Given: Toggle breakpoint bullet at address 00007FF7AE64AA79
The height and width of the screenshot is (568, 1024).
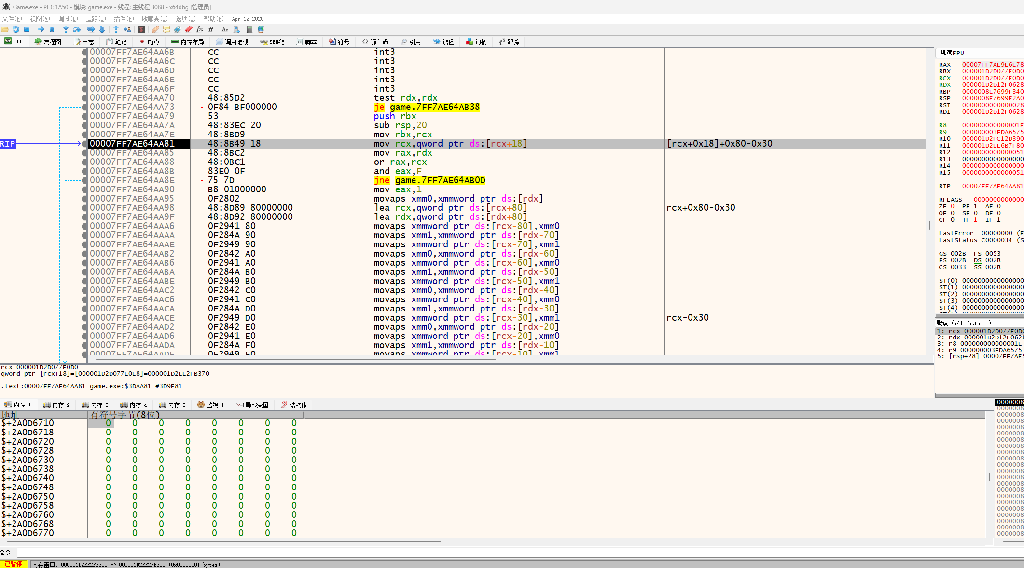Looking at the screenshot, I should (x=84, y=116).
